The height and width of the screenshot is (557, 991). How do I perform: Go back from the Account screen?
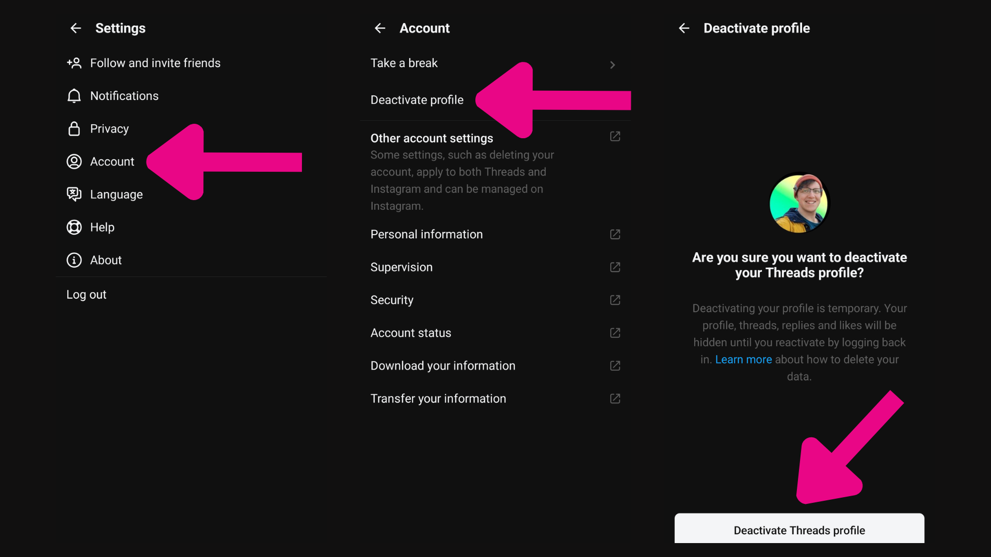(380, 28)
